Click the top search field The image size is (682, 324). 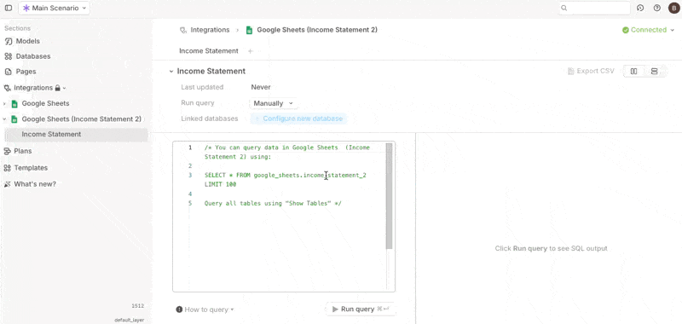click(x=594, y=8)
